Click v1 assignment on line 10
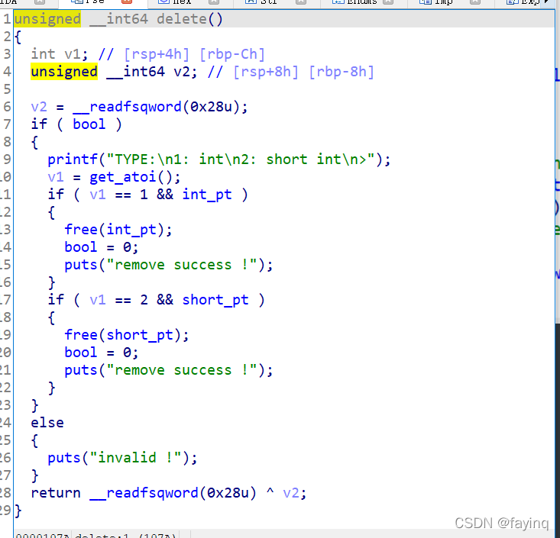 tap(55, 177)
